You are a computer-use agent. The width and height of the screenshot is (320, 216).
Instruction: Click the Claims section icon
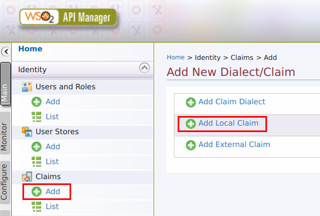(x=27, y=176)
